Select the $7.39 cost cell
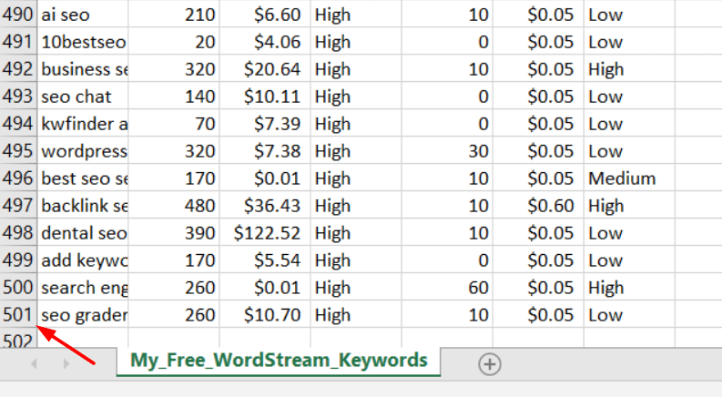 pyautogui.click(x=265, y=124)
